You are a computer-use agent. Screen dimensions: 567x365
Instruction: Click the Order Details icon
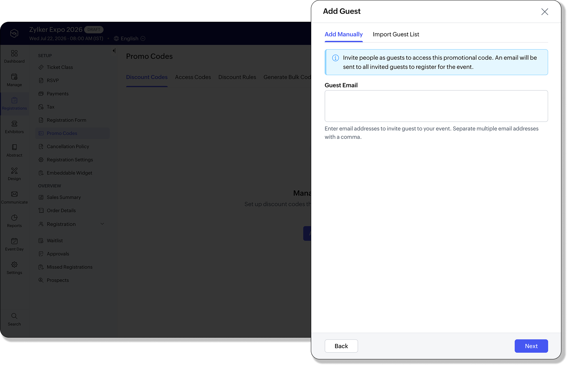(x=41, y=211)
